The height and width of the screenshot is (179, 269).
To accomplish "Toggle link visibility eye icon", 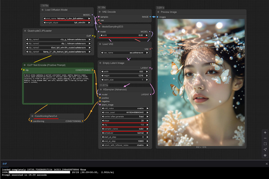I will coord(265,155).
